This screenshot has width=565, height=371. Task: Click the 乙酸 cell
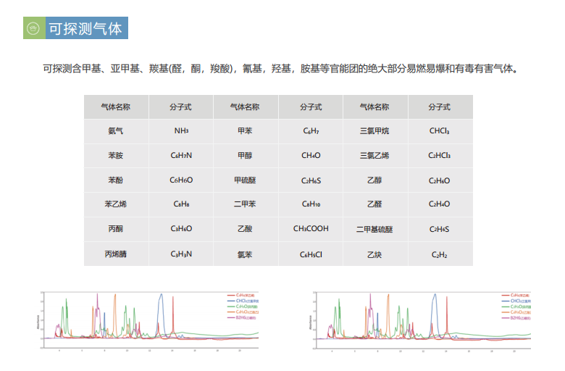[245, 229]
